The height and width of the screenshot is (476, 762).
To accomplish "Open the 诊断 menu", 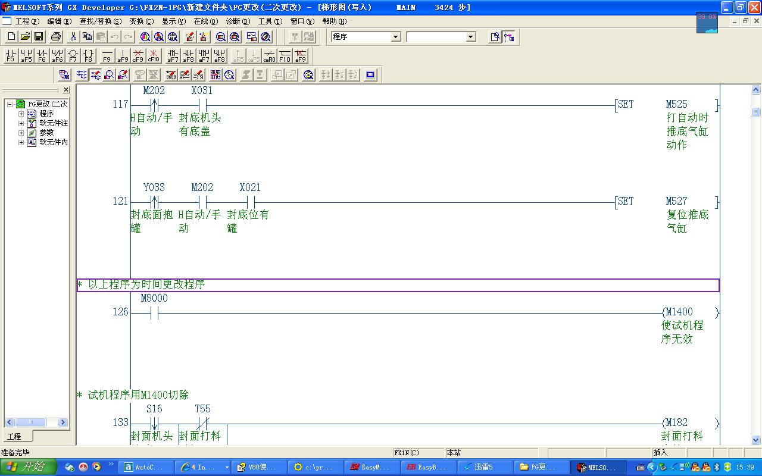I will [x=236, y=21].
